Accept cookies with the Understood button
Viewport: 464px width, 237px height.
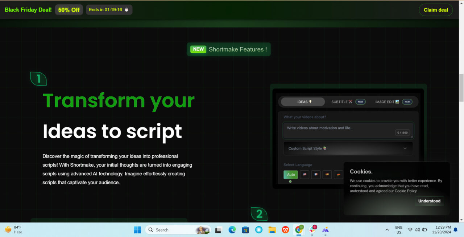[429, 201]
